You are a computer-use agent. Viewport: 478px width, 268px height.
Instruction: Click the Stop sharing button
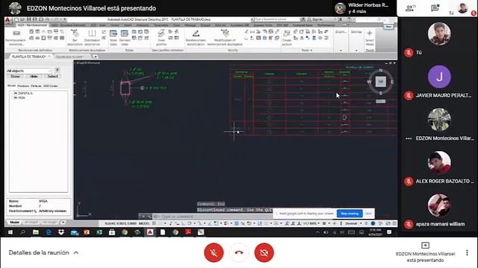pyautogui.click(x=350, y=214)
